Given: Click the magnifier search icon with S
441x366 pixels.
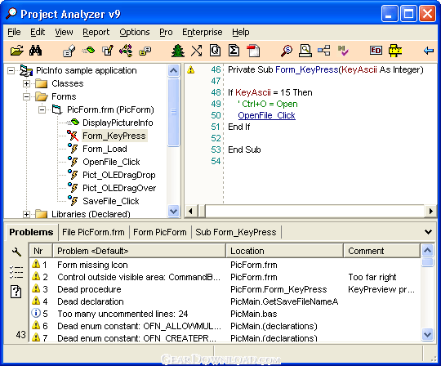Looking at the screenshot, I should tap(287, 51).
